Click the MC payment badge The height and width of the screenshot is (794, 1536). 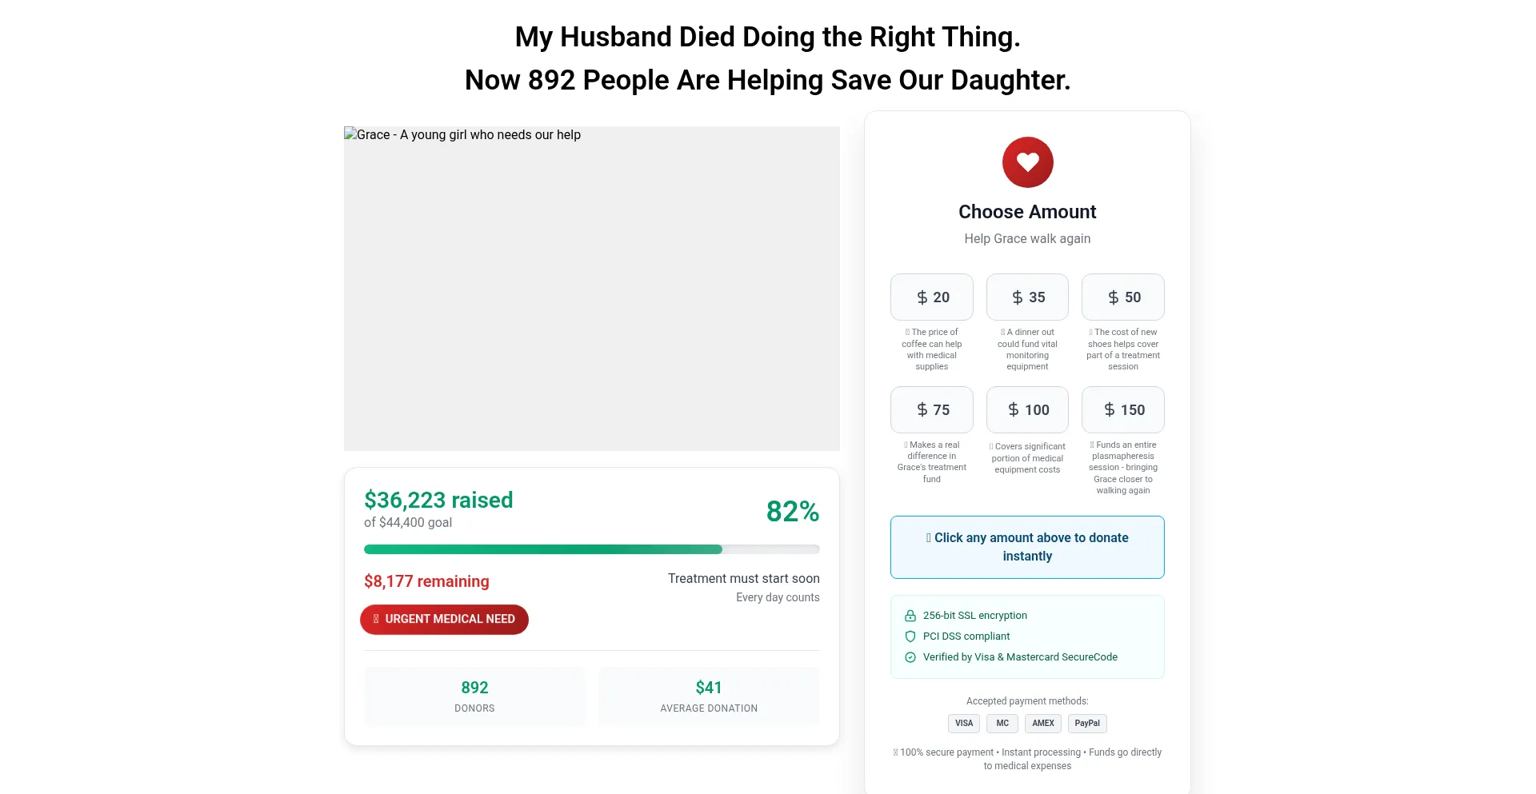click(1002, 724)
